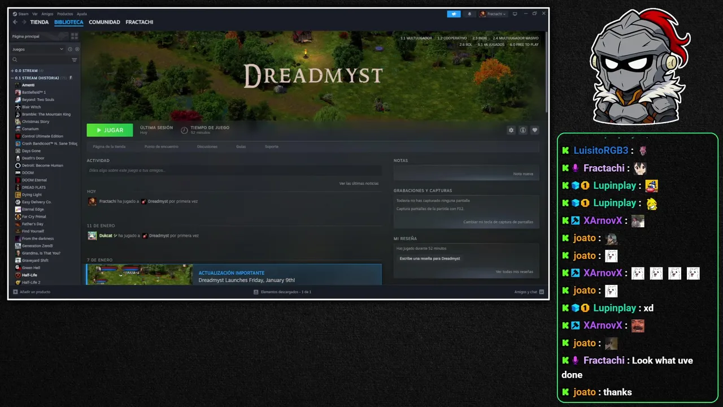723x407 pixels.
Task: Go forward with the Steam forward arrow
Action: point(24,22)
